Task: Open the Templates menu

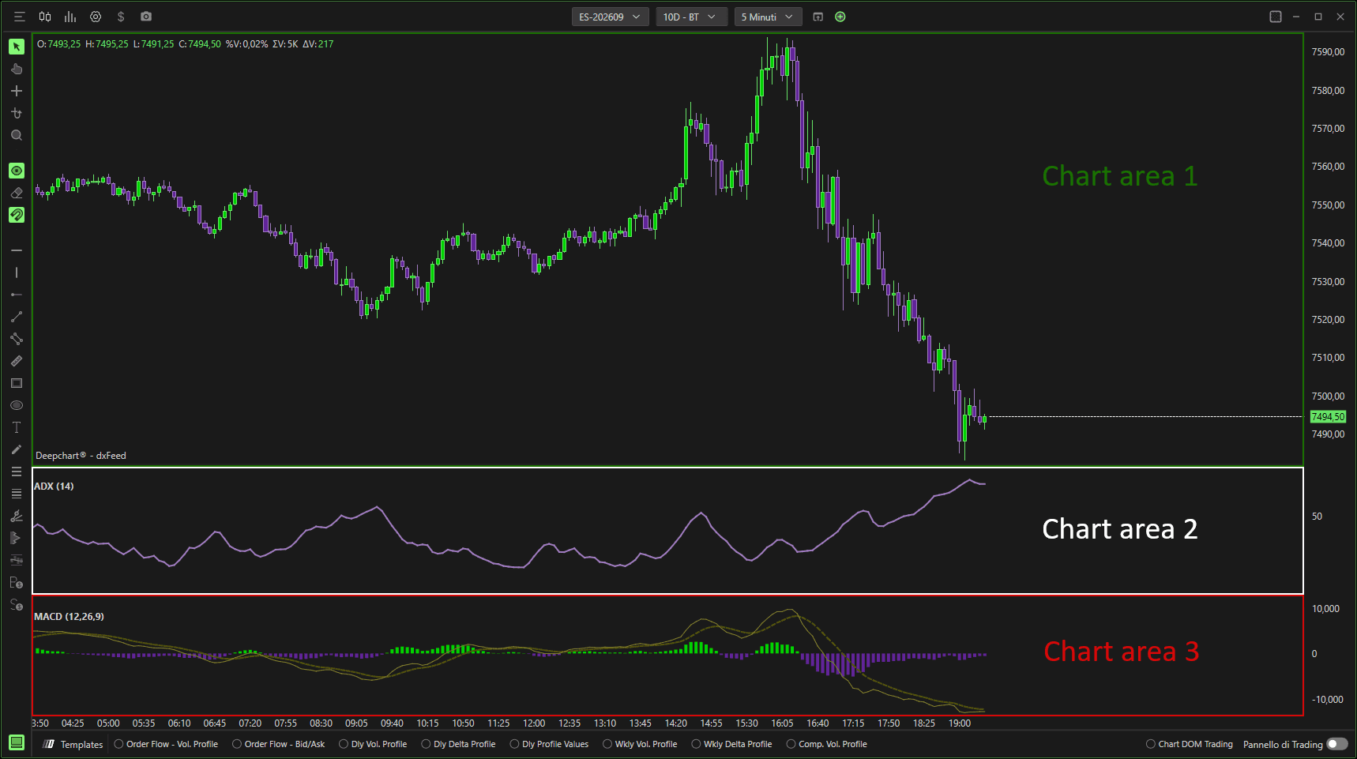Action: pos(73,744)
